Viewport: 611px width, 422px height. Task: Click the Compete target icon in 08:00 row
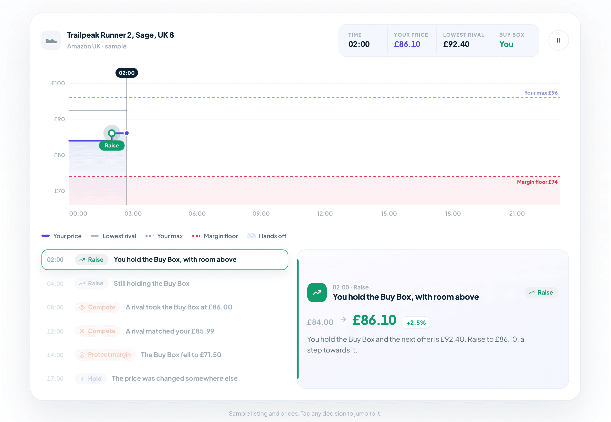pyautogui.click(x=82, y=307)
